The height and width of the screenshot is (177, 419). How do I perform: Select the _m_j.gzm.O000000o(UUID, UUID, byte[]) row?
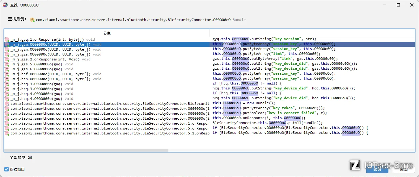click(x=56, y=49)
